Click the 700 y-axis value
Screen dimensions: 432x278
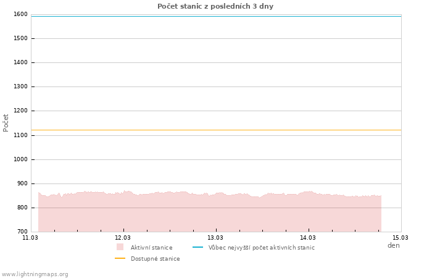coord(22,232)
